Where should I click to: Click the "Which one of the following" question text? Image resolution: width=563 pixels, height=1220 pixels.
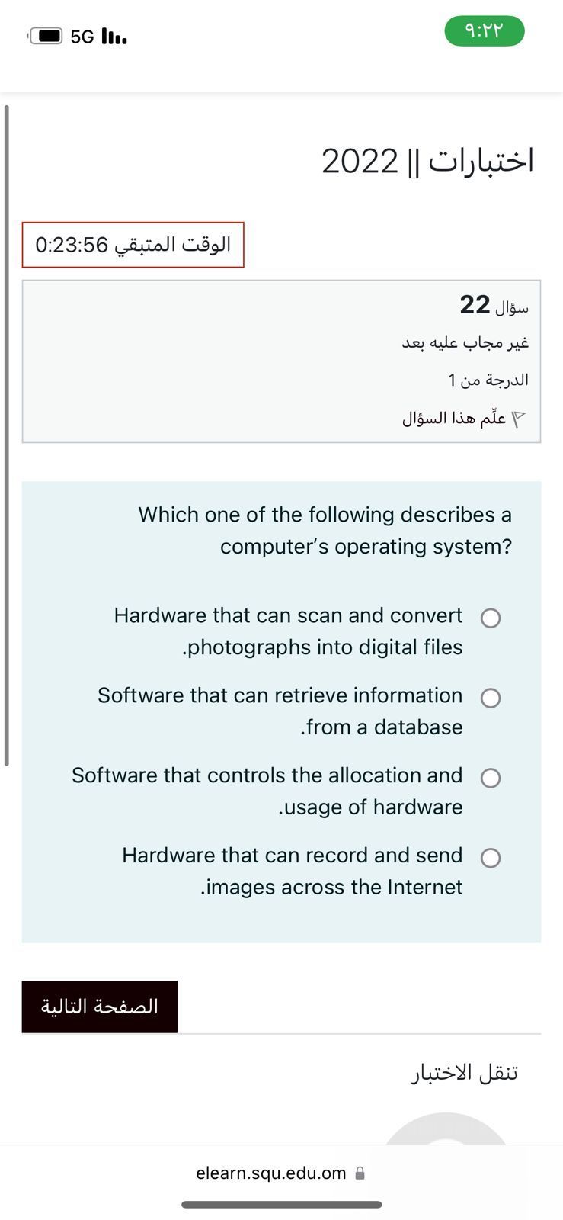click(x=325, y=530)
